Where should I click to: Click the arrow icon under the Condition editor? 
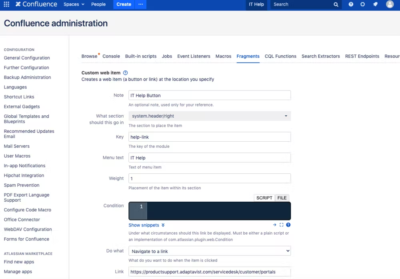click(x=274, y=225)
